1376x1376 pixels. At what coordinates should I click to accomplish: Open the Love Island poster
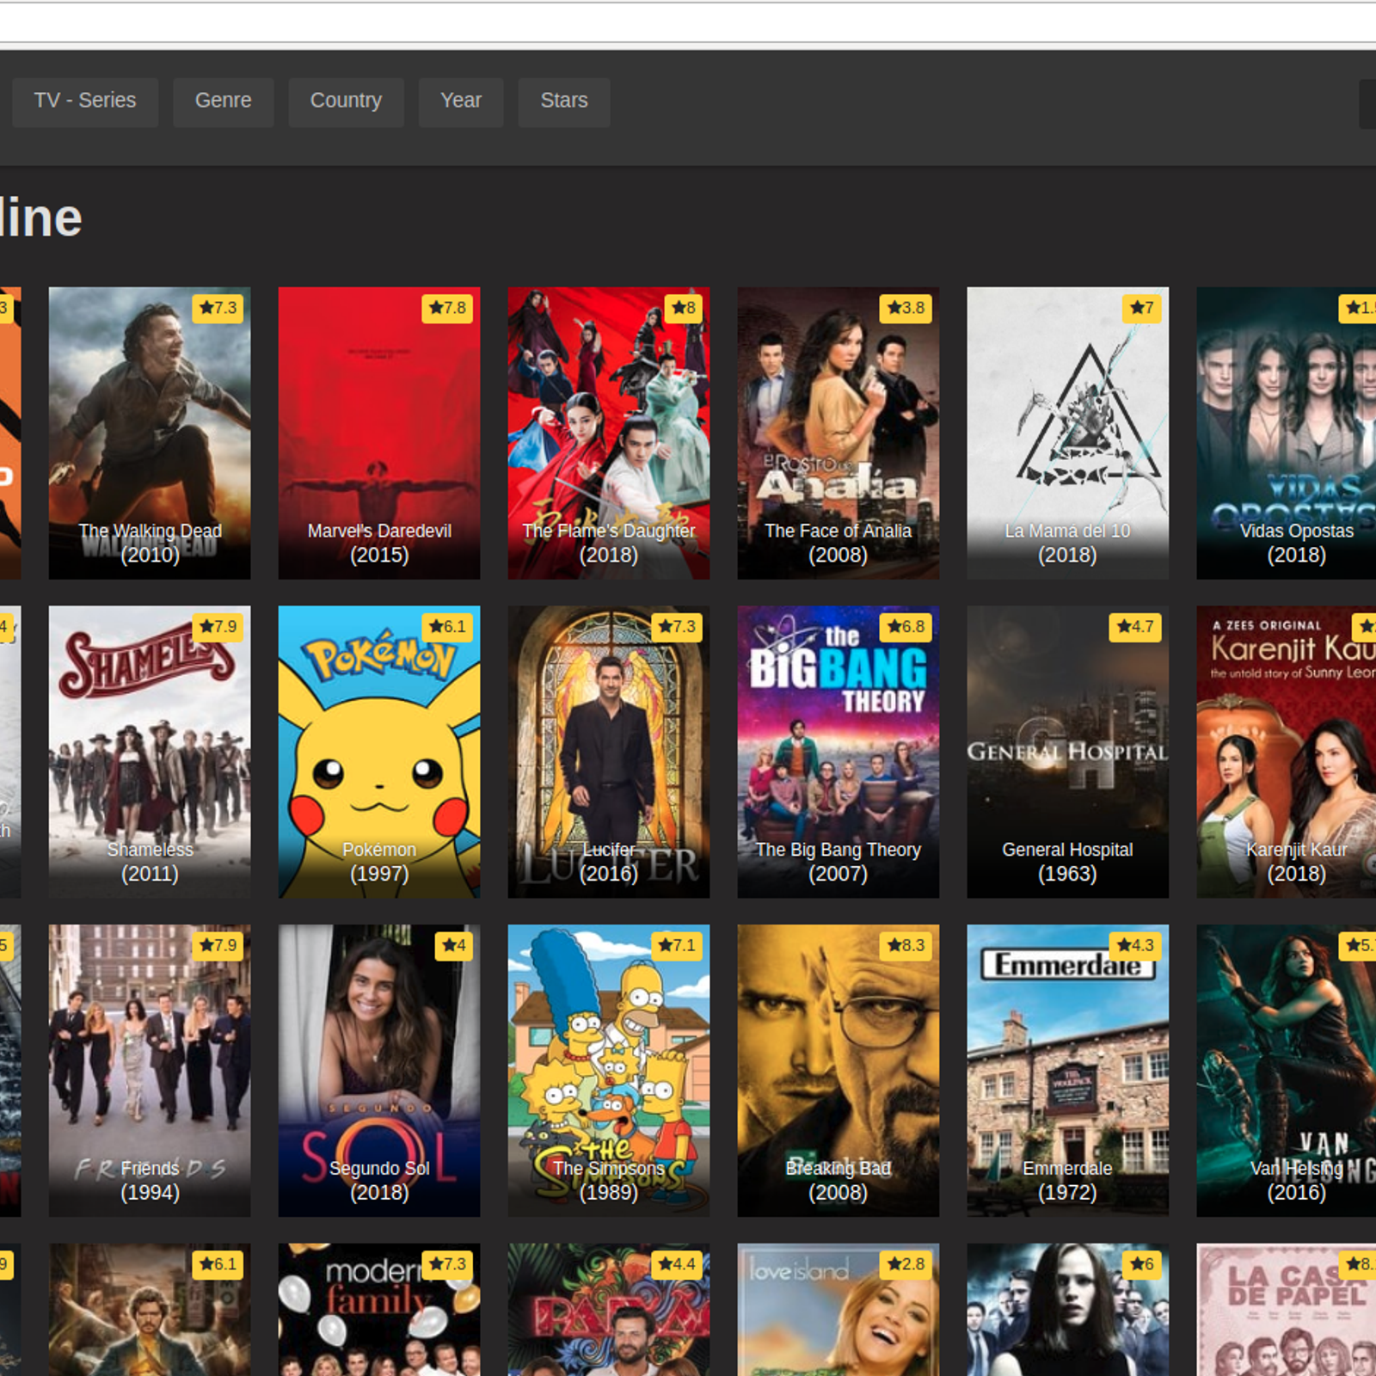point(838,1310)
